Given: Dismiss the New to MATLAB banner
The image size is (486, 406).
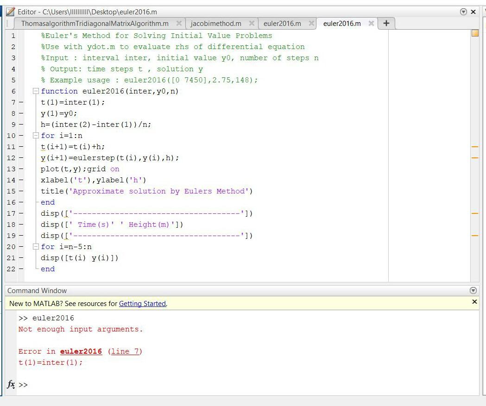Looking at the screenshot, I should pyautogui.click(x=474, y=302).
